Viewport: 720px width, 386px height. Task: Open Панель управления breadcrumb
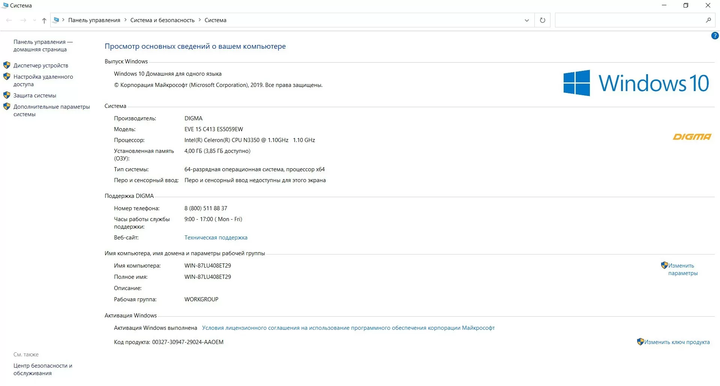click(x=94, y=20)
